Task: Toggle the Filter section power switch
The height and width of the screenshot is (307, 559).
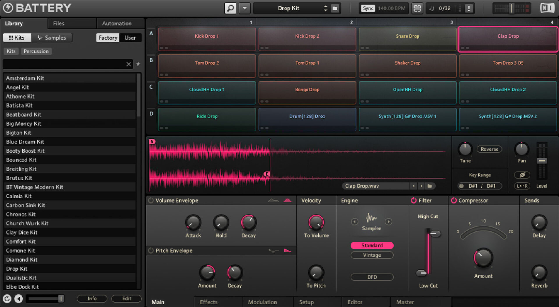Action: 413,200
